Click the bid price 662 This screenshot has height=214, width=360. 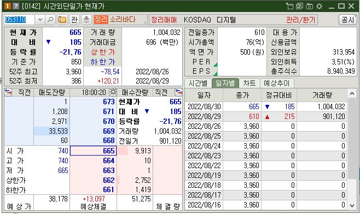(109, 180)
